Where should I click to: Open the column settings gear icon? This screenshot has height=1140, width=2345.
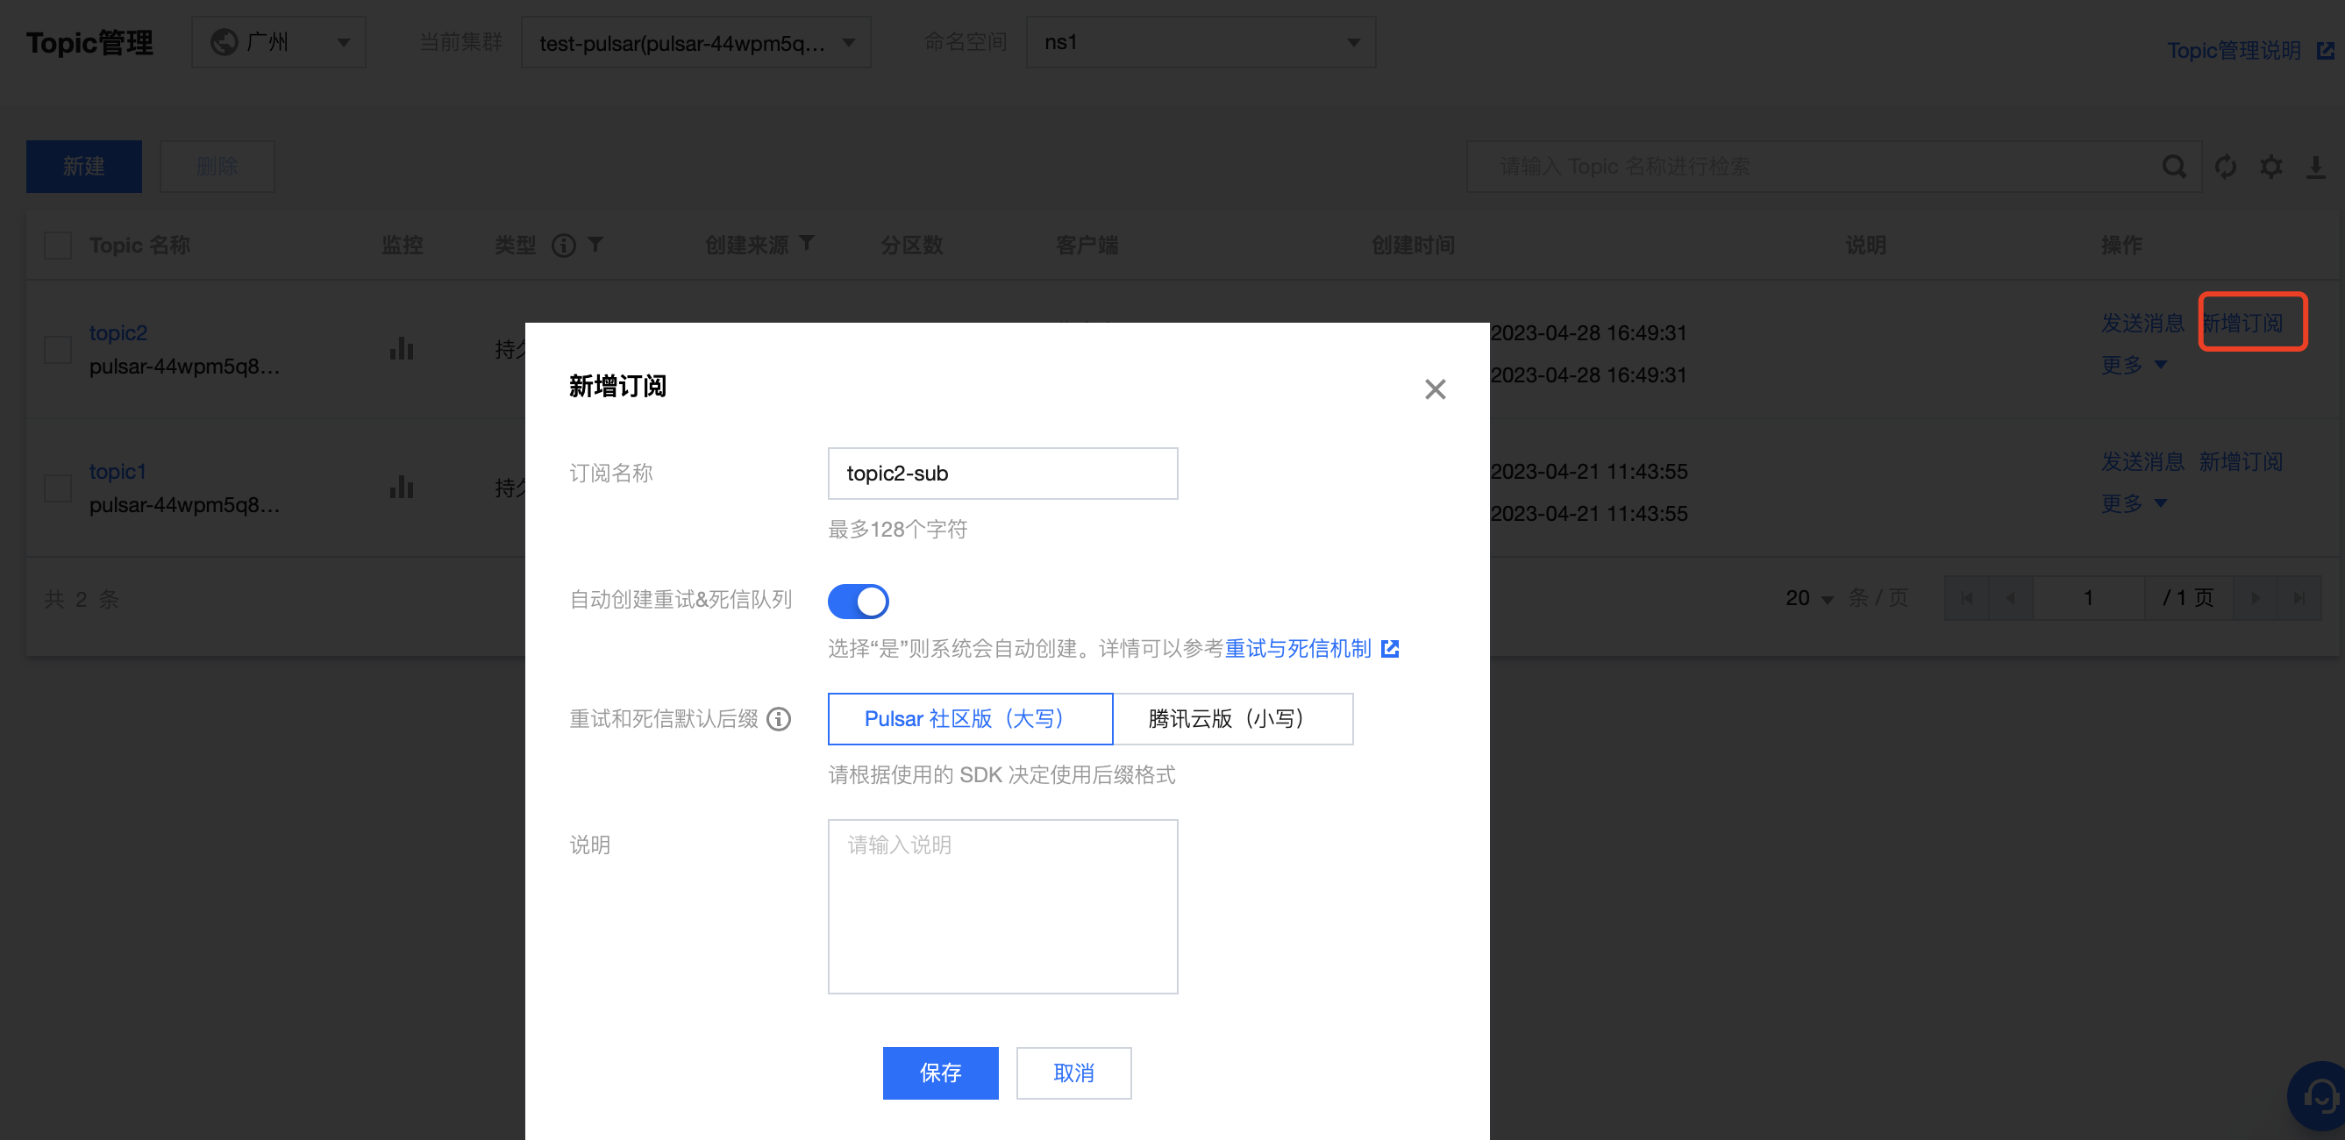[2270, 167]
